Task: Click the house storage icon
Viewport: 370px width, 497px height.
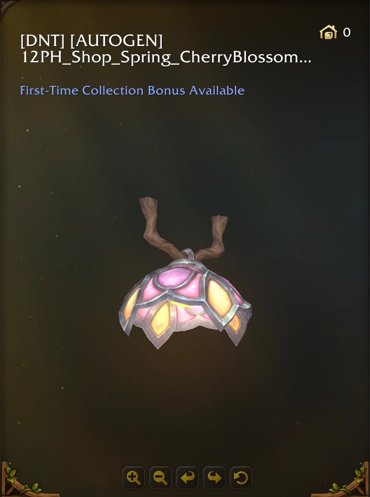Action: pos(328,32)
